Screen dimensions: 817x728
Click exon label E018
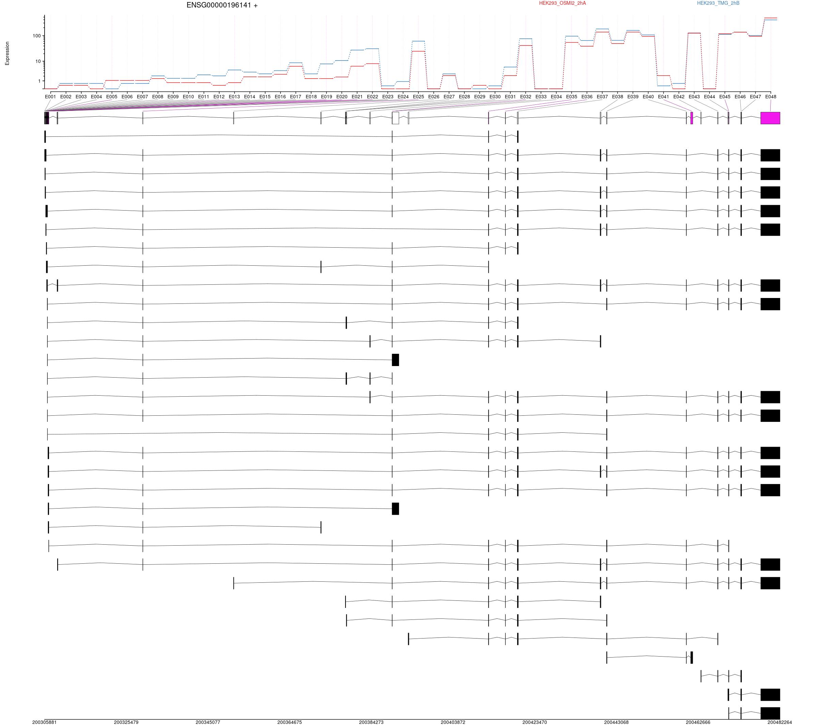(311, 97)
